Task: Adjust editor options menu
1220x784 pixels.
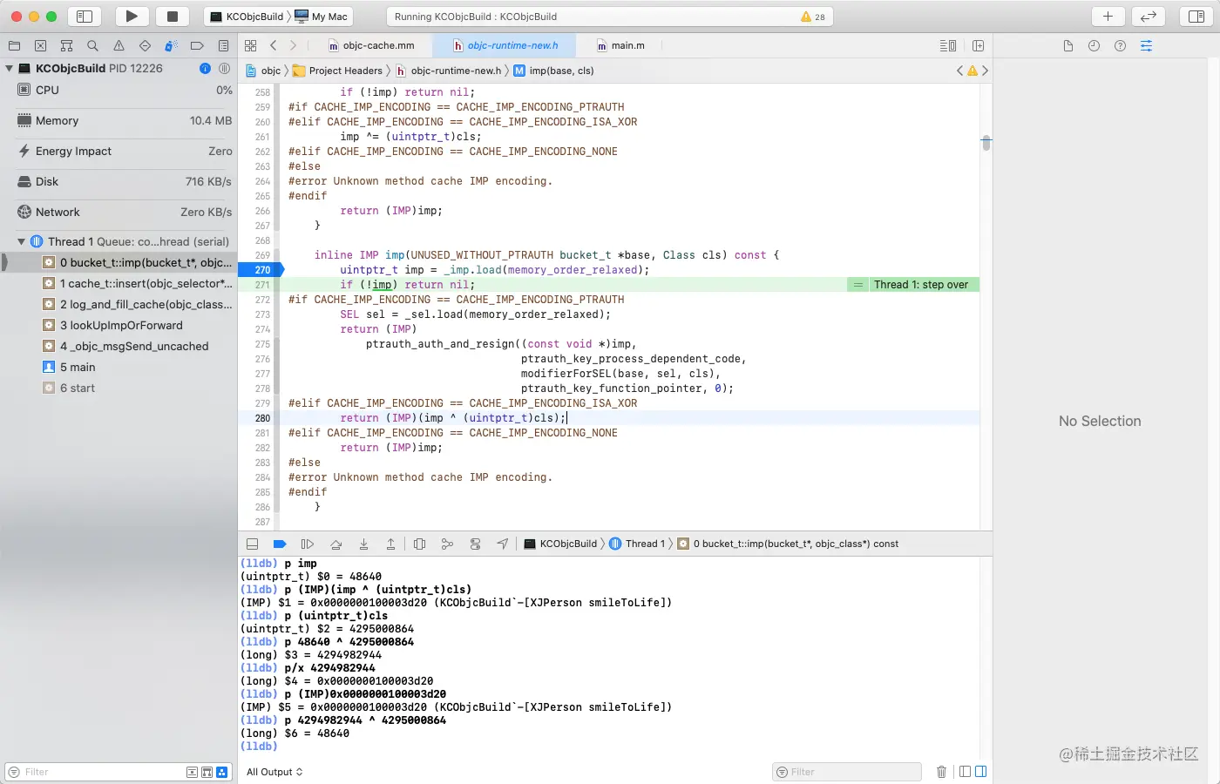Action: (948, 45)
